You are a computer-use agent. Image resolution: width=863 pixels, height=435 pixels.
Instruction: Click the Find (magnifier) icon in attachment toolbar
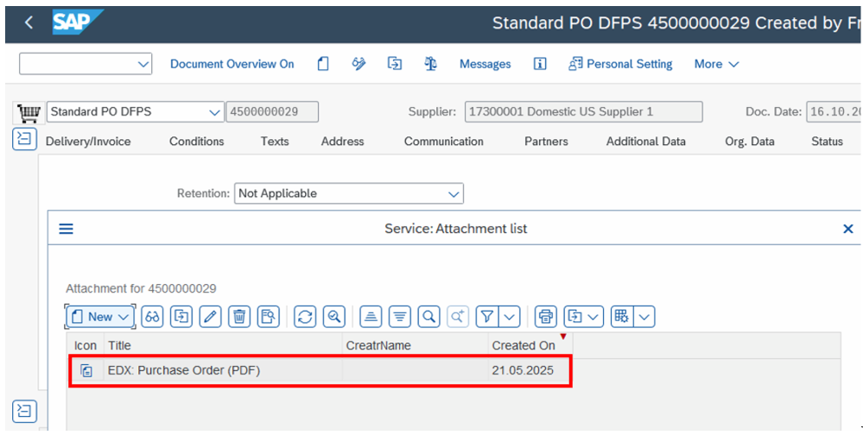tap(428, 317)
